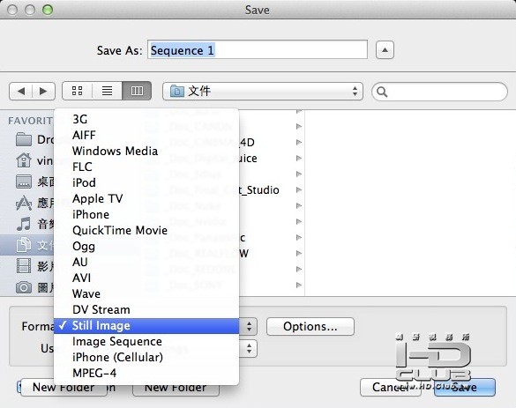Open the Music icon in sidebar
This screenshot has width=516, height=408.
[x=24, y=224]
